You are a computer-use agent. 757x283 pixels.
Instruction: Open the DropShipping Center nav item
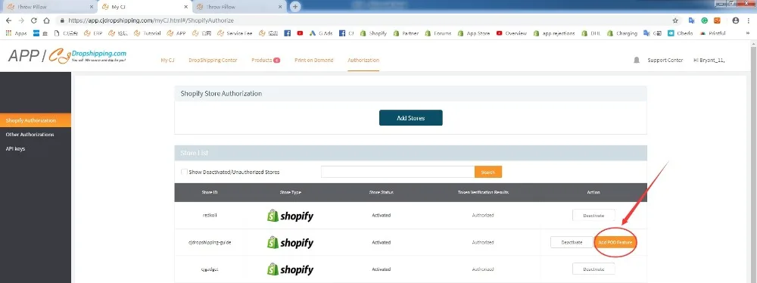tap(213, 61)
